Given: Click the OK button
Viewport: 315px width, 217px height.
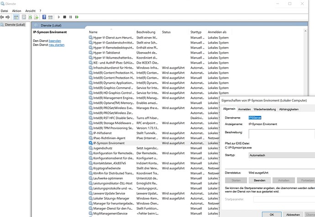Looking at the screenshot, I should click(x=272, y=215).
